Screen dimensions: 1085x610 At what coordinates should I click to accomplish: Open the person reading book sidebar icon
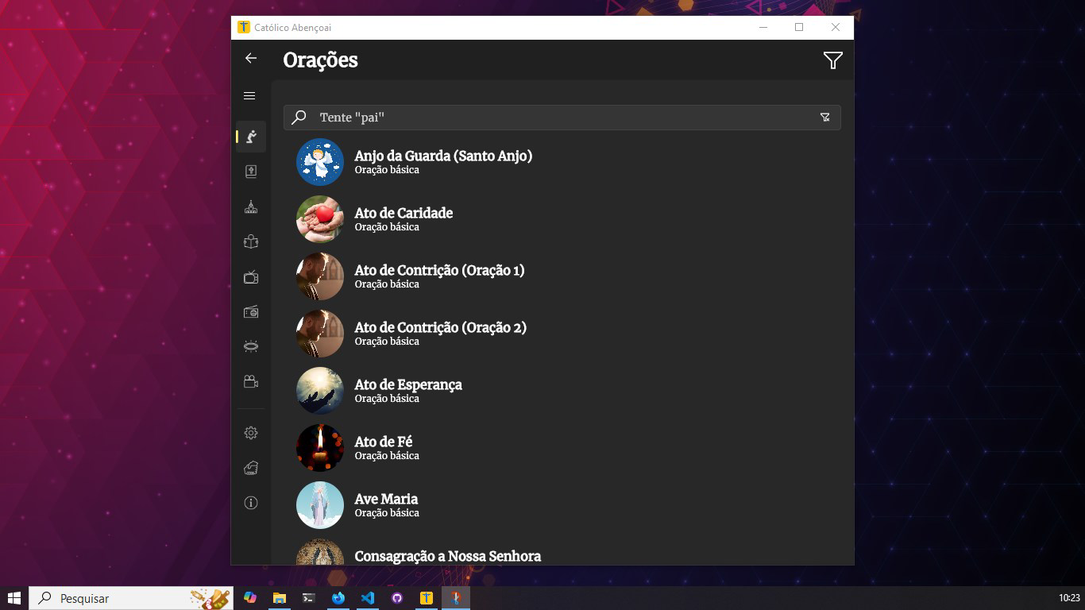click(251, 241)
